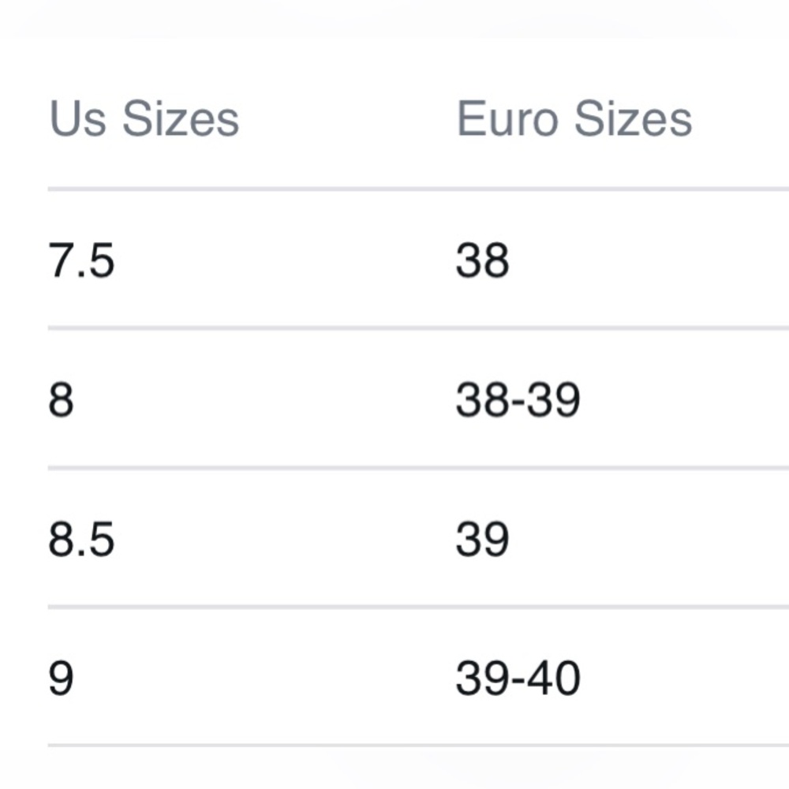Click the US size 9 cell
789x789 pixels.
click(x=61, y=679)
